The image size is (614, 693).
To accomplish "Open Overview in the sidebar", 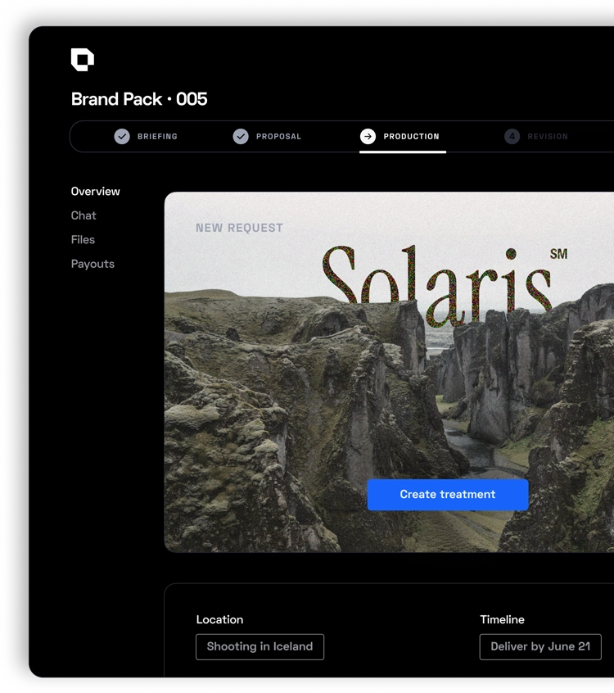I will point(96,192).
